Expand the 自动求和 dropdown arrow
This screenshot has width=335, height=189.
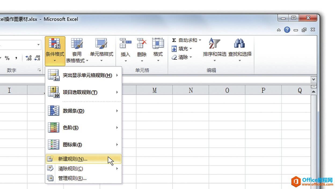200,40
